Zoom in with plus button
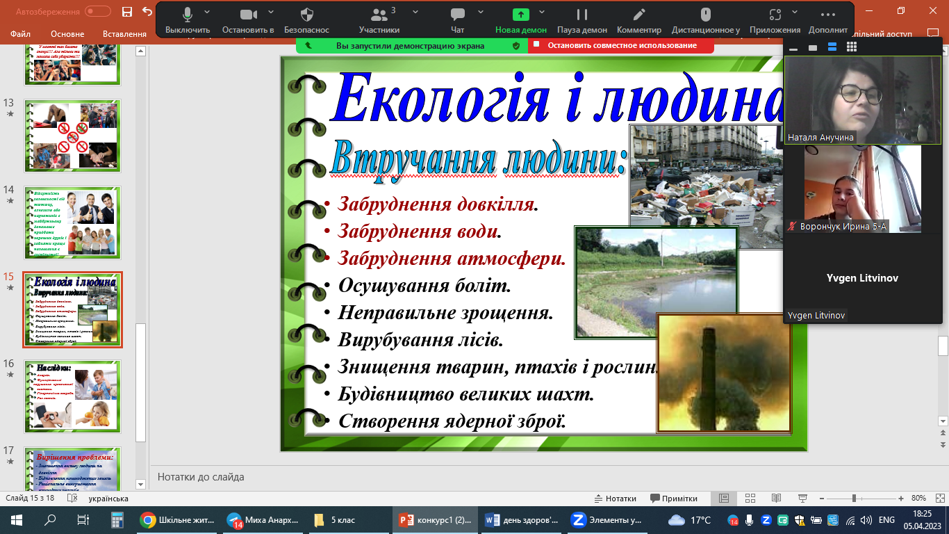This screenshot has height=534, width=949. pos(901,499)
